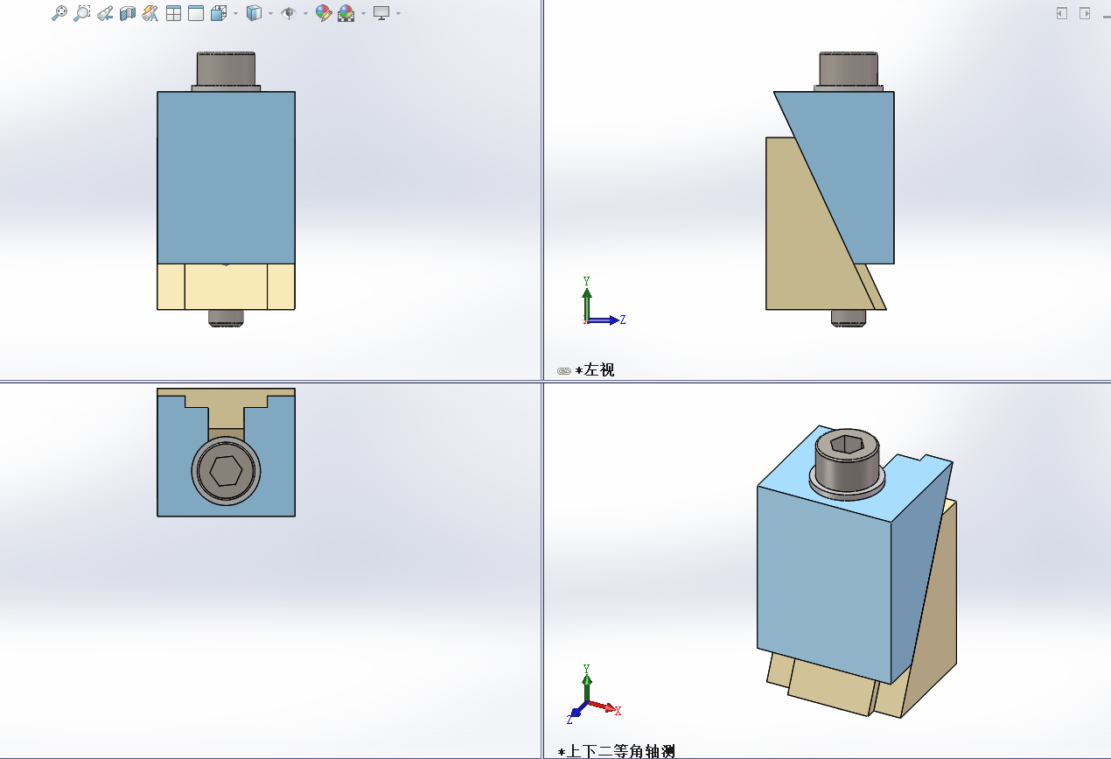The width and height of the screenshot is (1111, 759).
Task: Click the Apply Scene icon
Action: click(346, 13)
